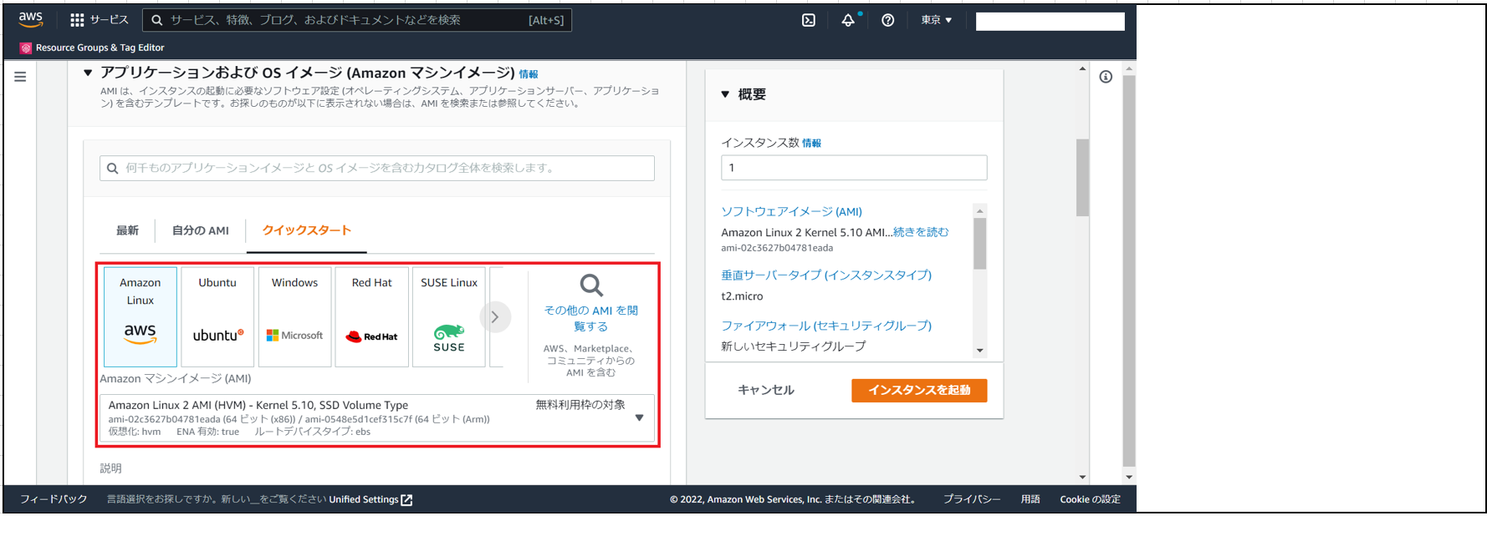
Task: Open ファイアウォール (セキュリティグループ) link
Action: (826, 326)
